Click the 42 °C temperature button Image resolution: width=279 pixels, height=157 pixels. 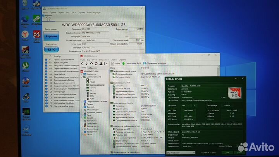51,50
